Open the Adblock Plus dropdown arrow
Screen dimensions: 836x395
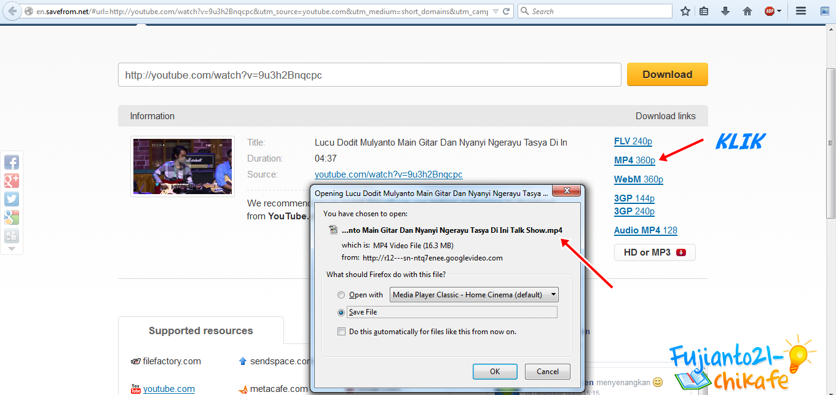click(779, 11)
